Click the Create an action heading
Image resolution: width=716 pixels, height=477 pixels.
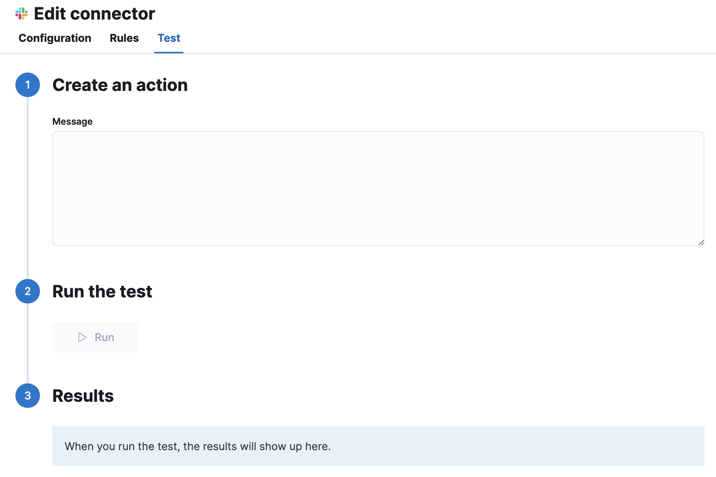tap(120, 85)
